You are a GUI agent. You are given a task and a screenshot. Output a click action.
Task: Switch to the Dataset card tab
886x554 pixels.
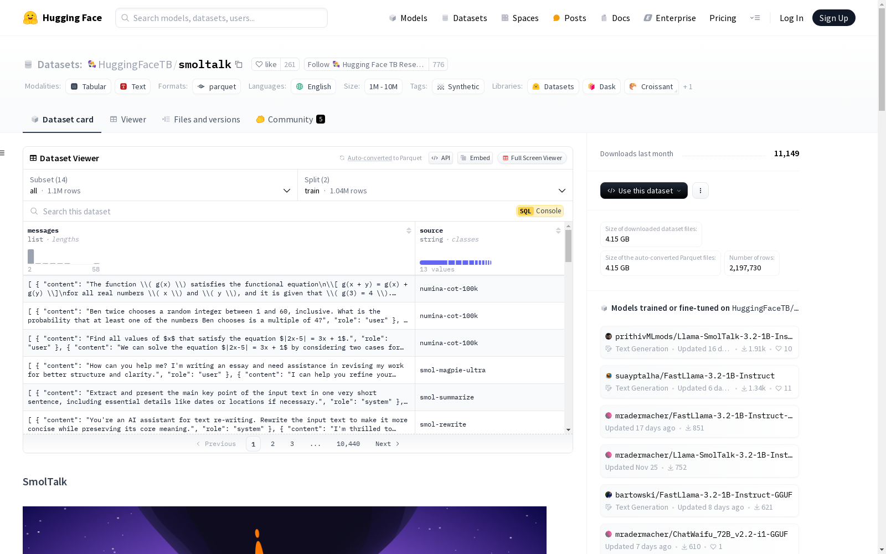coord(62,120)
